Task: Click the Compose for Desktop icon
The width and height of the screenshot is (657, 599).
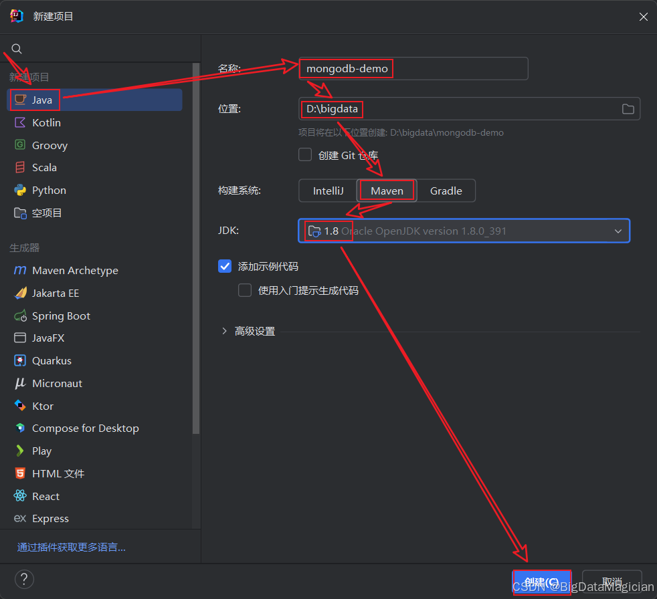Action: point(20,428)
